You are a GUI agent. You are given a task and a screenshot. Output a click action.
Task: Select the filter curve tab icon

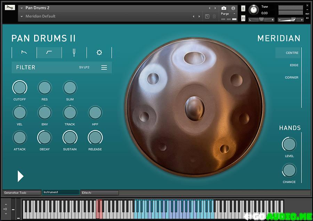pos(49,52)
